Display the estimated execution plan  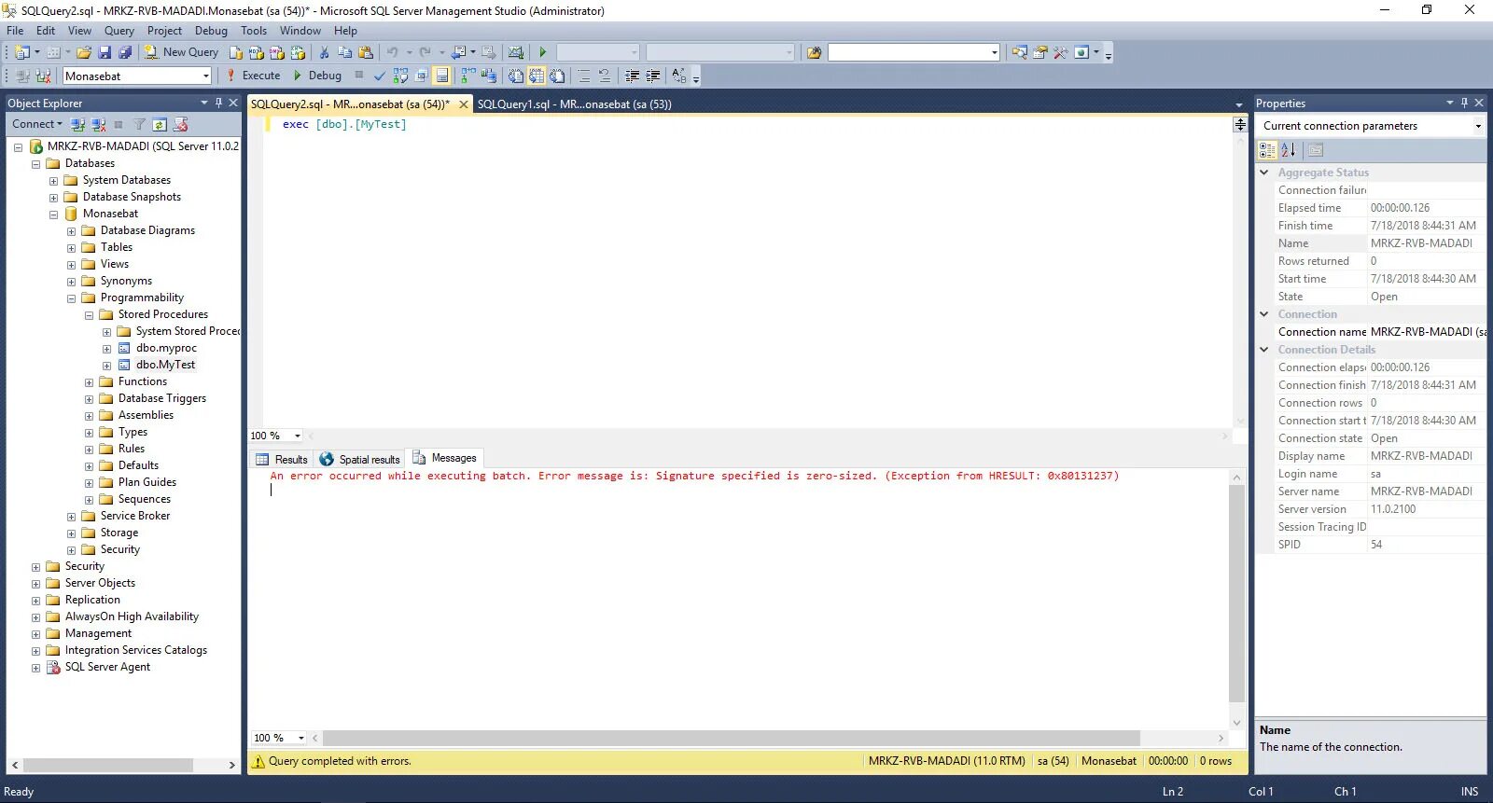[x=400, y=76]
